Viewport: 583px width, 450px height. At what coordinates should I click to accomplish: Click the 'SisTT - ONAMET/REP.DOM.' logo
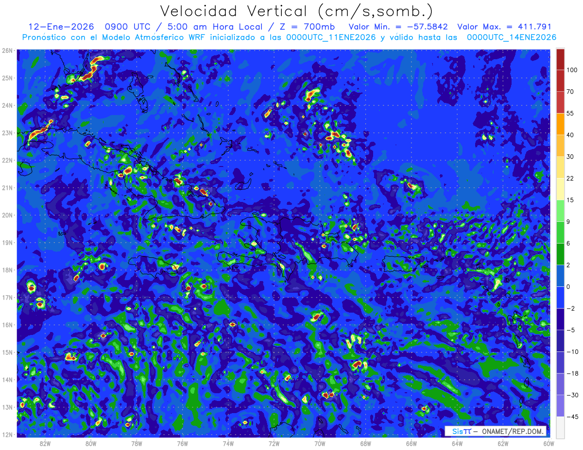tap(496, 431)
